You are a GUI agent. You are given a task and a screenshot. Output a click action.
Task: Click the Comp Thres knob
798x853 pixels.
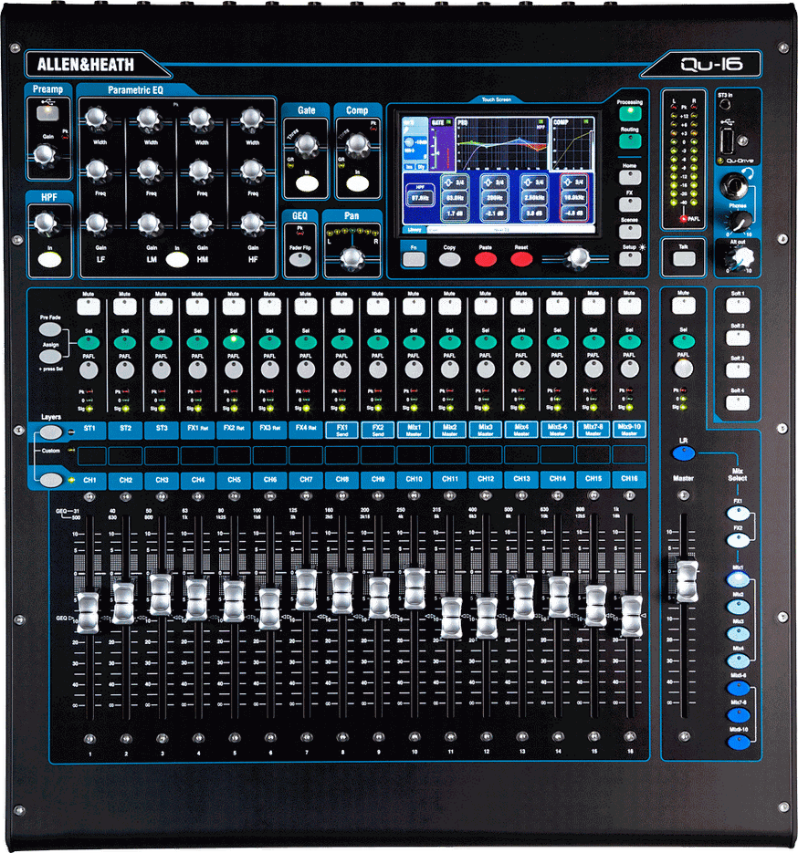click(358, 145)
